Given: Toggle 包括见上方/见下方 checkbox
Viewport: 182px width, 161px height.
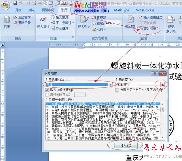Looking at the screenshot, I should pos(117,90).
